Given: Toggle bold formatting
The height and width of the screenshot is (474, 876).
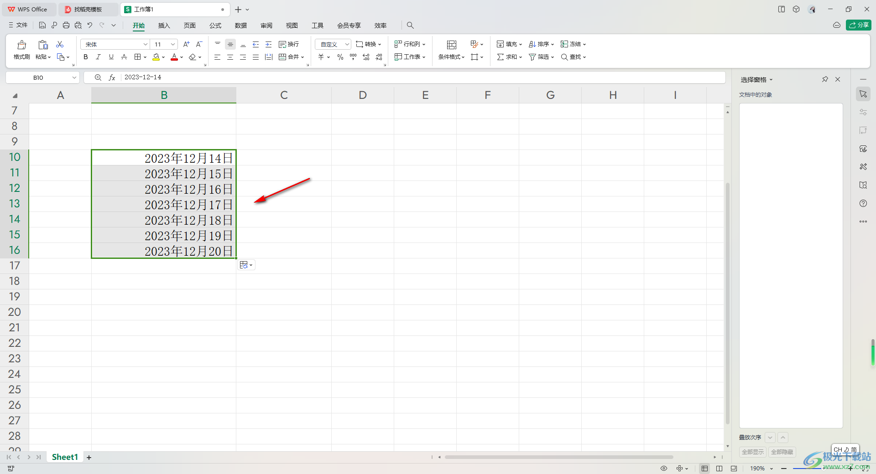Looking at the screenshot, I should click(86, 57).
